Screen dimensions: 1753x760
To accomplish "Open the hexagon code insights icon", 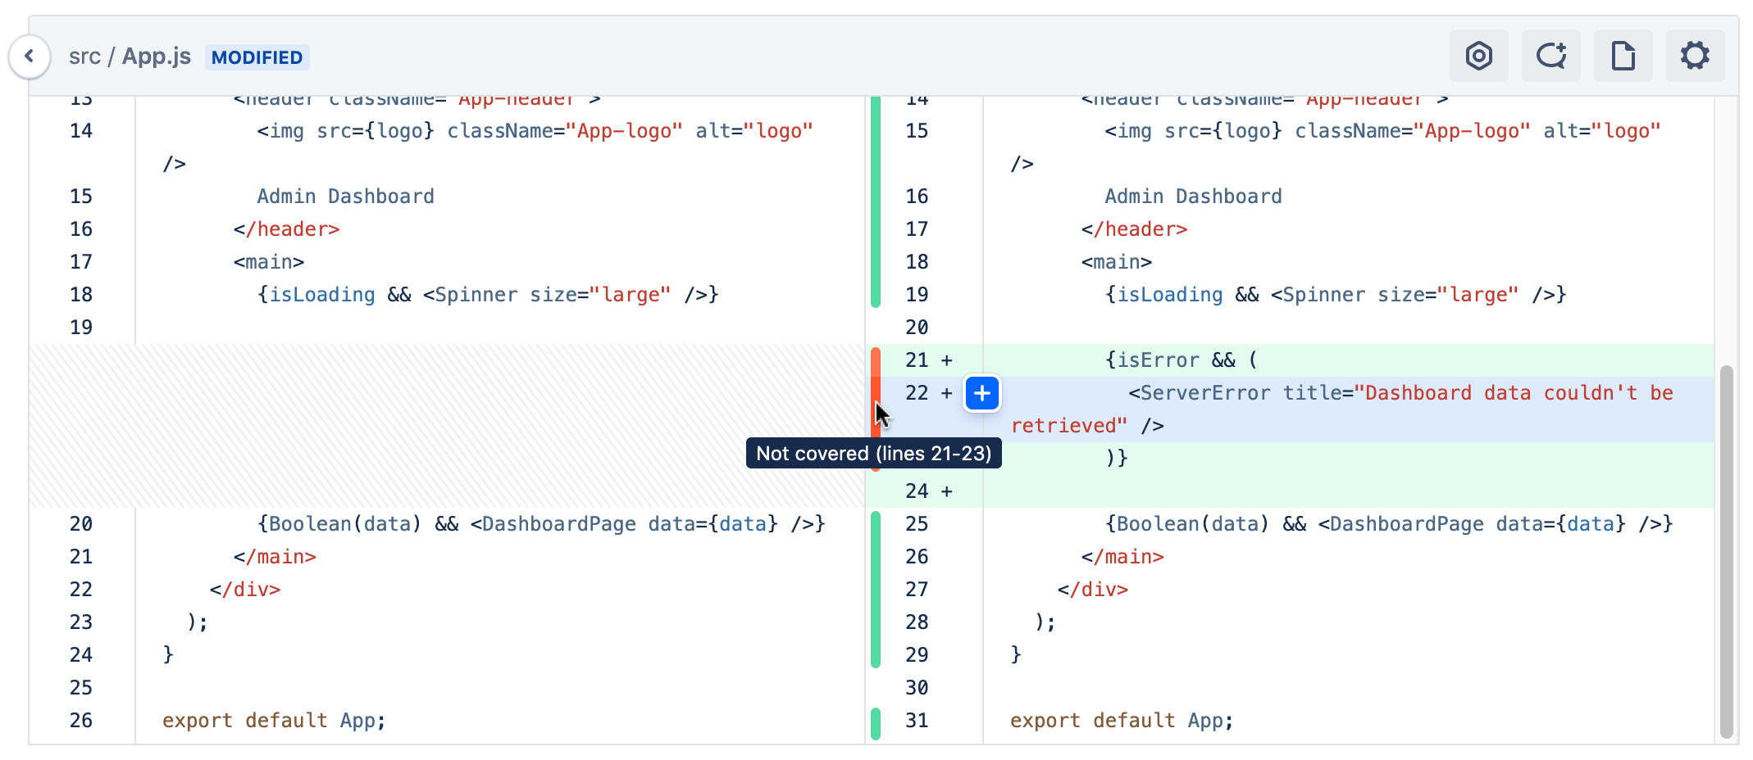I will pos(1478,57).
